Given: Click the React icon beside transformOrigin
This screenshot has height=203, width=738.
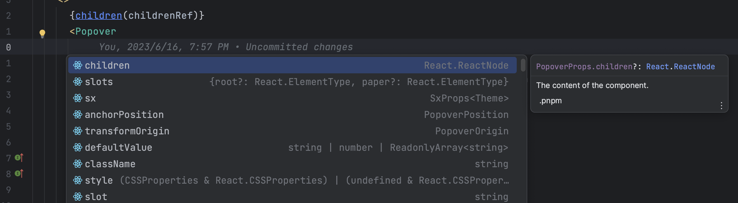Looking at the screenshot, I should (x=77, y=131).
